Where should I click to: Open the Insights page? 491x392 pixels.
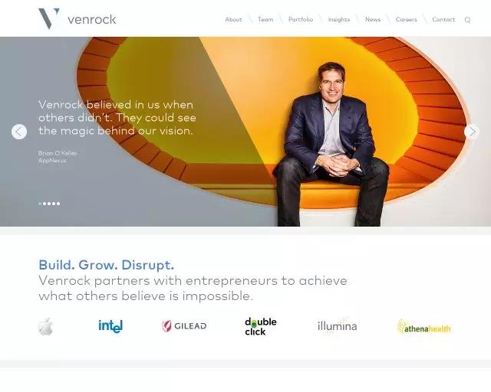point(339,19)
